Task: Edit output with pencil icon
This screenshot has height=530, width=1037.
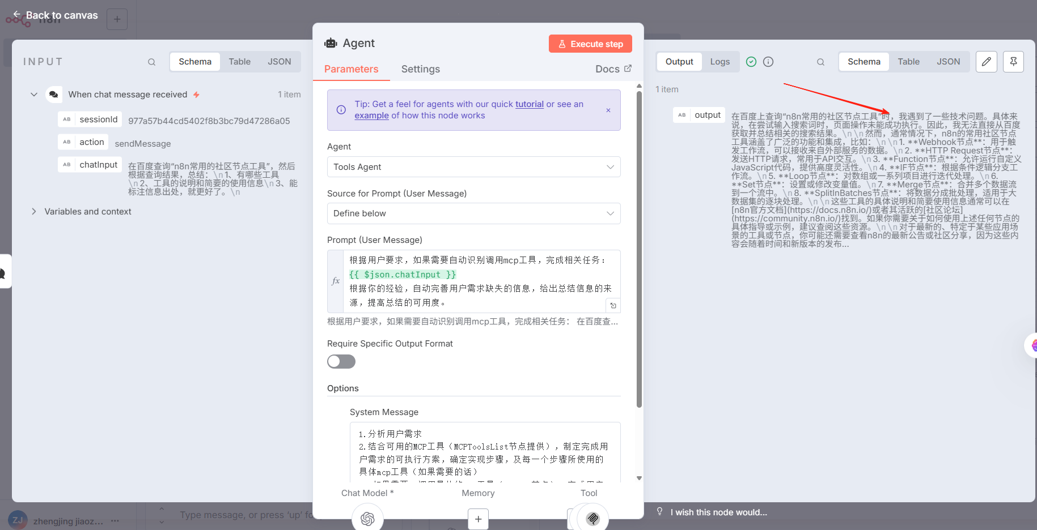Action: point(987,62)
